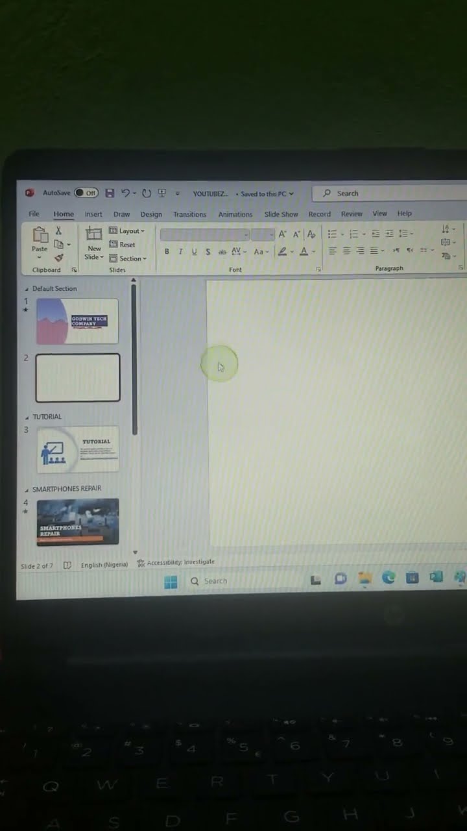Screen dimensions: 467x831
Task: Open the Layout dropdown
Action: coord(126,231)
